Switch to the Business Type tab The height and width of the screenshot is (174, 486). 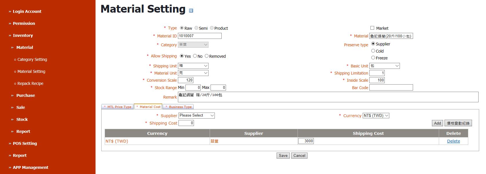coord(178,107)
